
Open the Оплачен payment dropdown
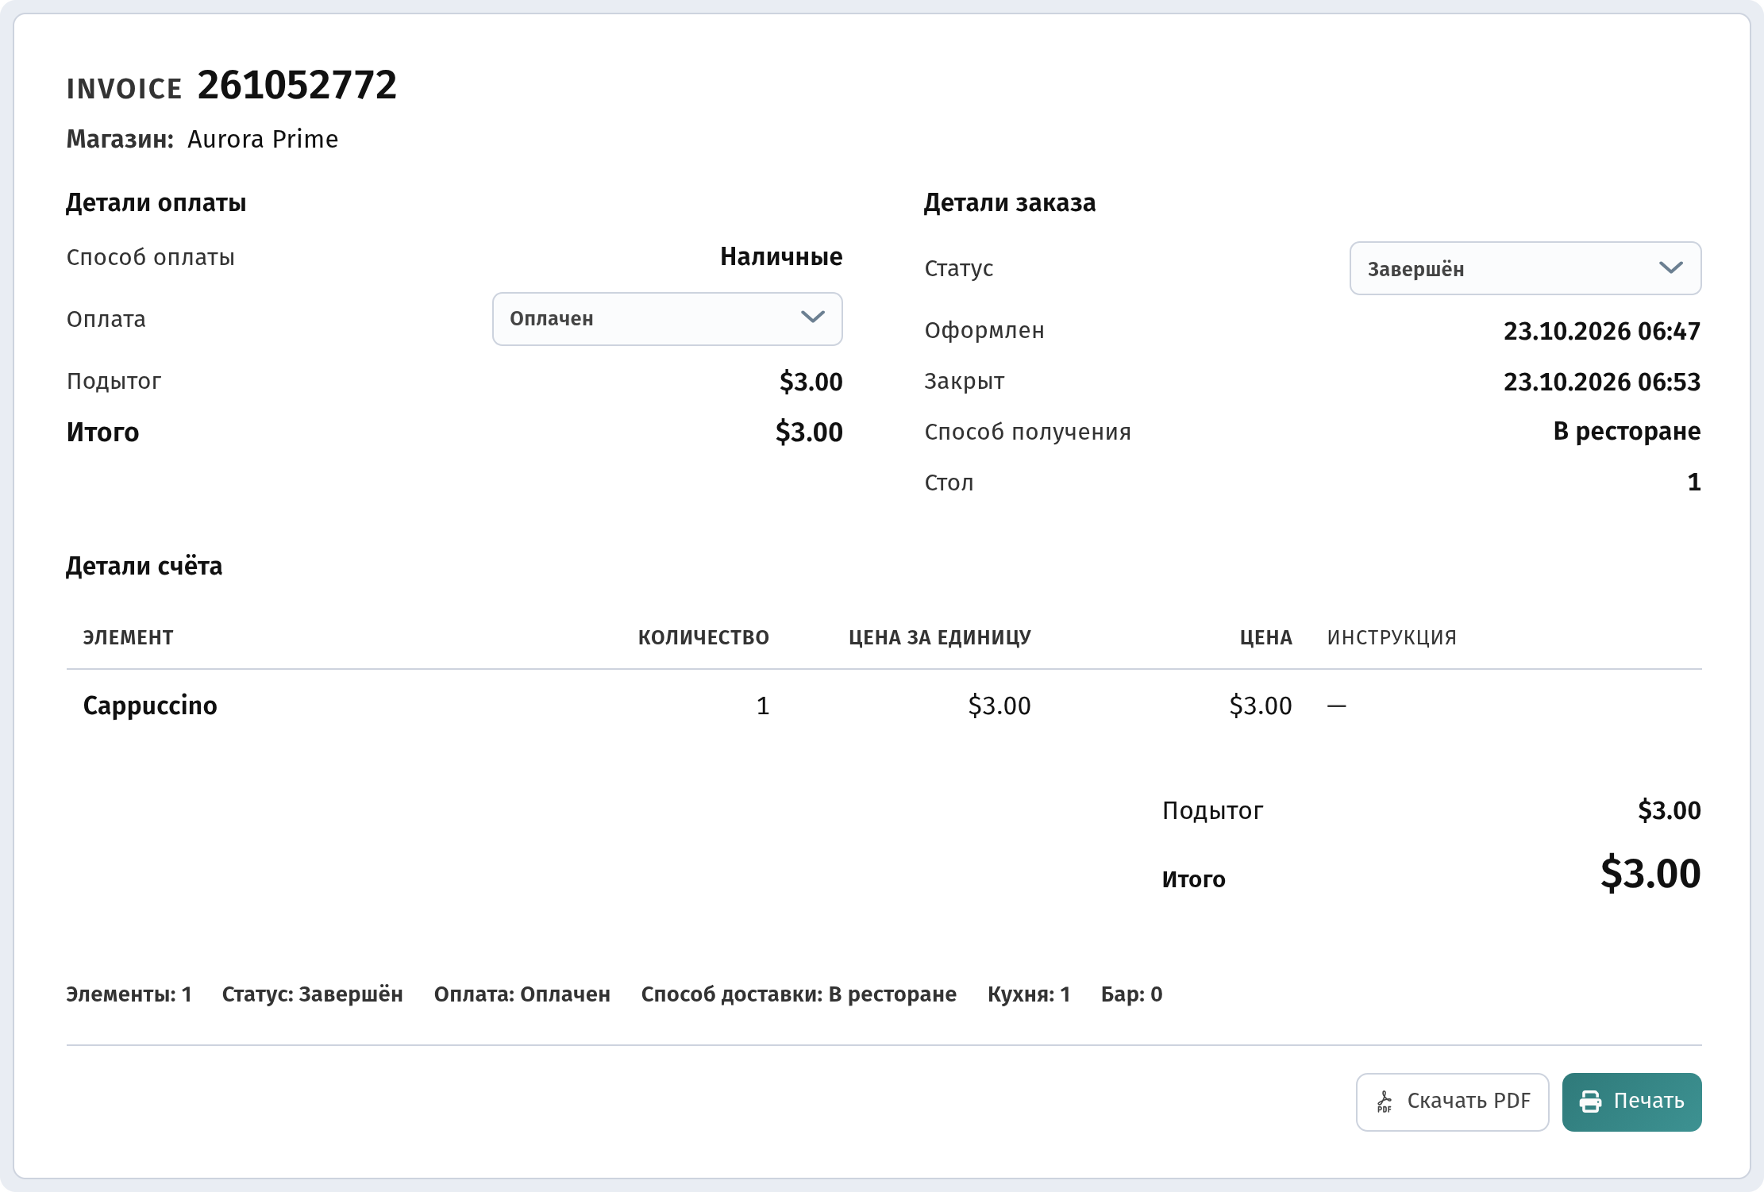tap(667, 319)
